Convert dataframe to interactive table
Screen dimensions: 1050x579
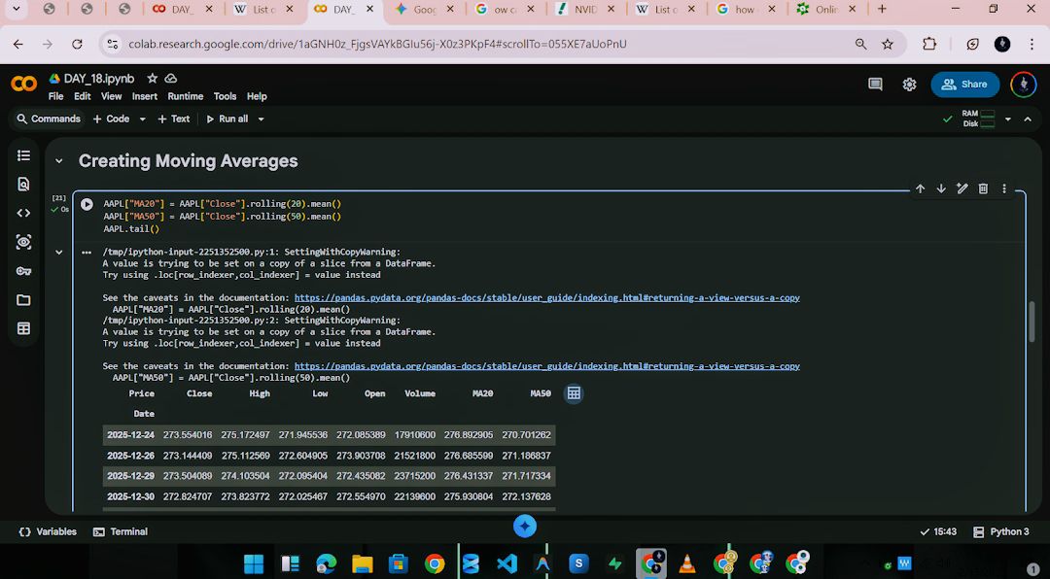(574, 393)
